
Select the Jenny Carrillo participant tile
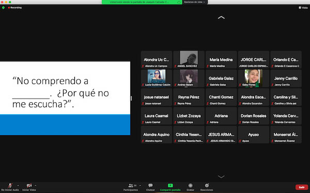coord(286,78)
